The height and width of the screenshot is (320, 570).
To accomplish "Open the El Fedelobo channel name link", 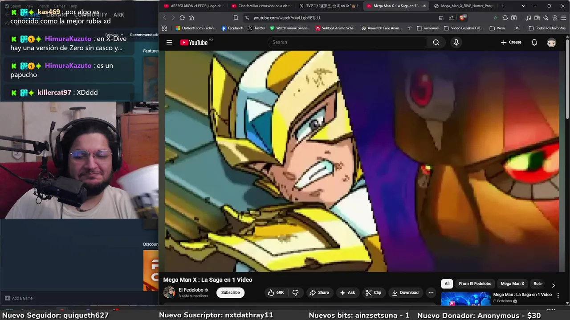I will pyautogui.click(x=191, y=290).
